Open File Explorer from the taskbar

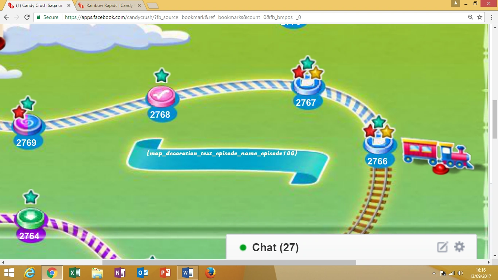pos(97,273)
